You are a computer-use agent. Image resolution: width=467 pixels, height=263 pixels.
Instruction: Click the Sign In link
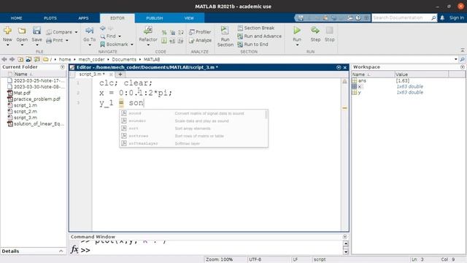[x=457, y=18]
